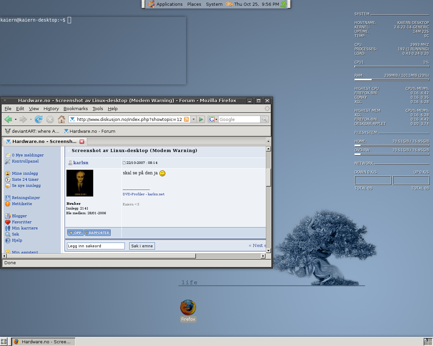Click karlsn's avatar image
The height and width of the screenshot is (346, 433).
click(x=80, y=183)
